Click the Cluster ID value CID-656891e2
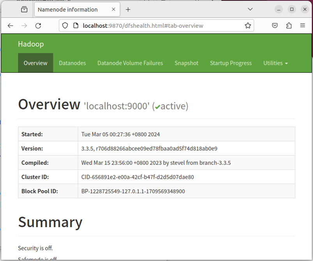Screen dimensions: 313x261 coord(138,177)
